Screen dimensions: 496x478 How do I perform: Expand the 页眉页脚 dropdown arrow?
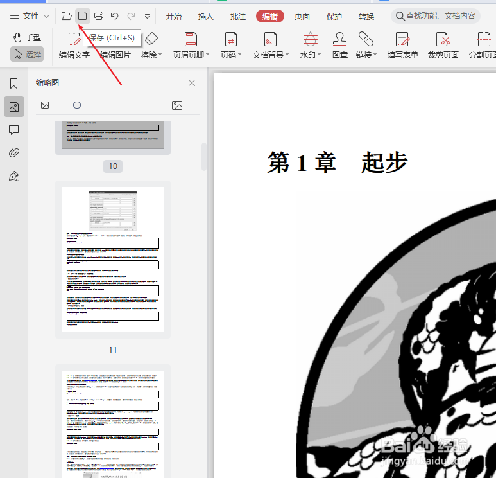pos(207,55)
